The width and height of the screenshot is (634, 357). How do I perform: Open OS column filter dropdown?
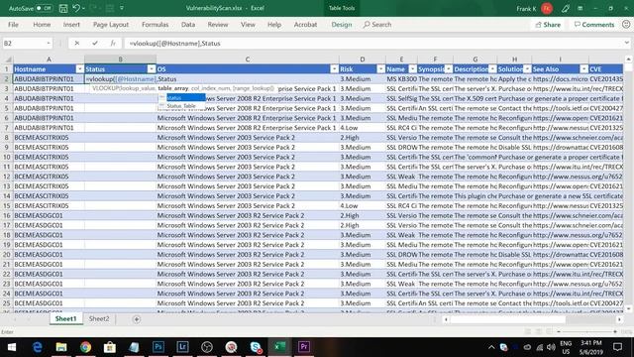pos(334,69)
